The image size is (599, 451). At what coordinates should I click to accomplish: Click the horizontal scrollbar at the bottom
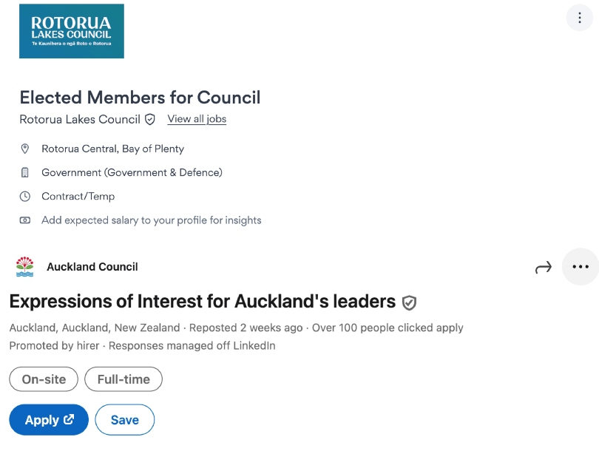299,448
